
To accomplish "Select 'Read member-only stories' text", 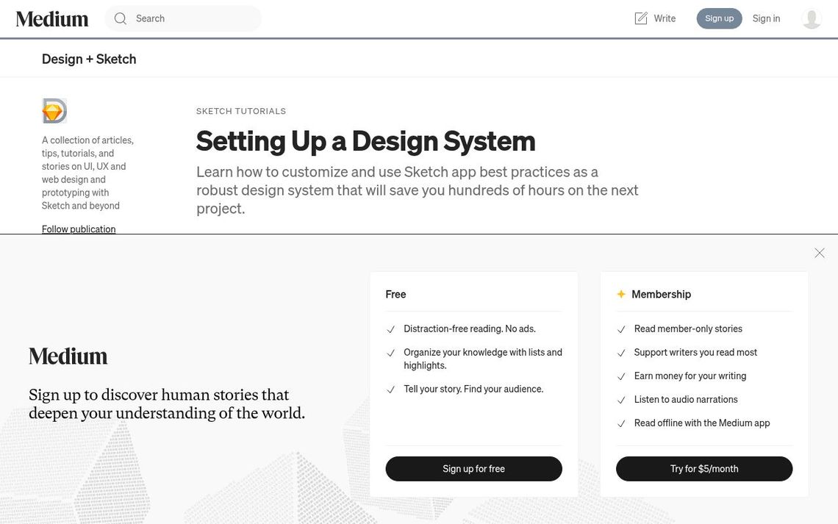I will [x=688, y=329].
